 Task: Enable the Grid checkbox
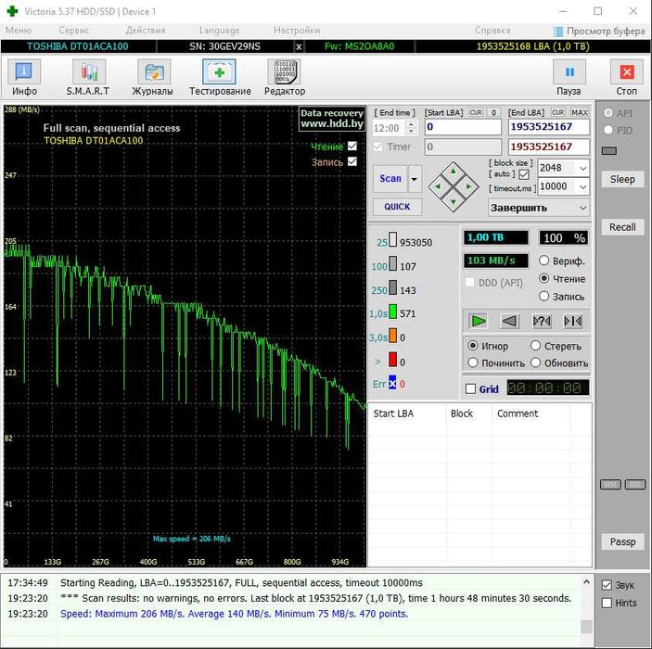coord(471,389)
